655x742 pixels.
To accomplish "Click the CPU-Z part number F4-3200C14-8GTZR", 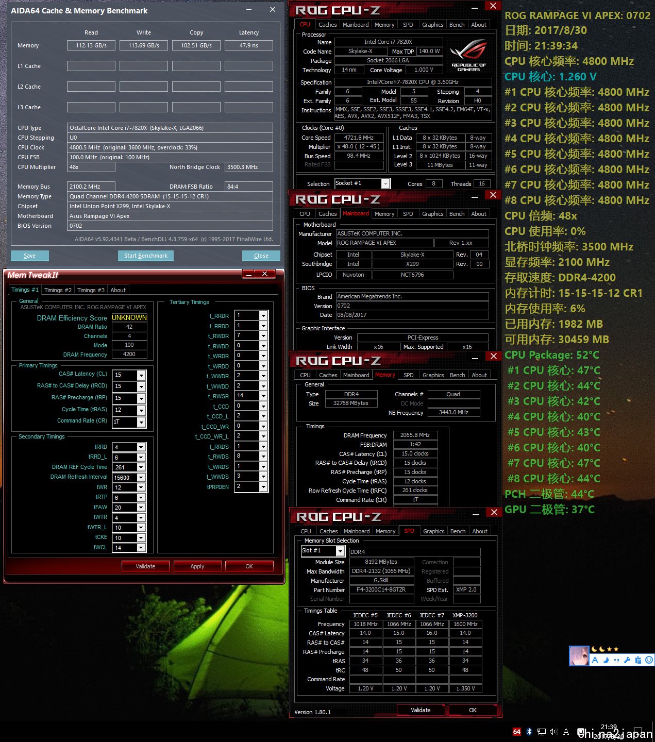I will tap(381, 590).
